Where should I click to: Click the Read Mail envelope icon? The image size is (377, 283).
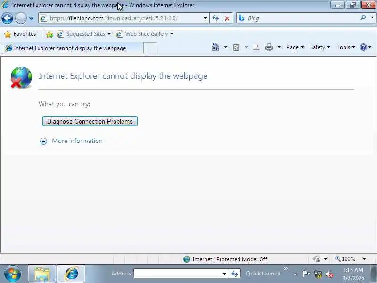256,47
